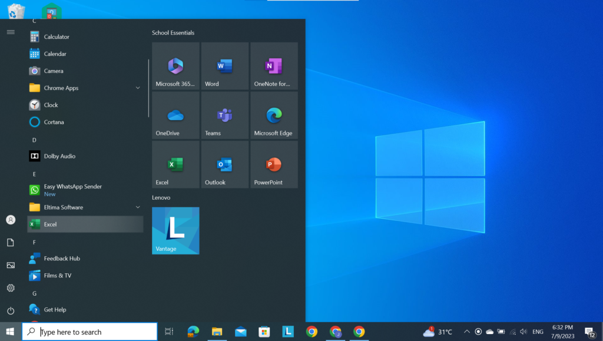Click the letter G section header

(34, 293)
